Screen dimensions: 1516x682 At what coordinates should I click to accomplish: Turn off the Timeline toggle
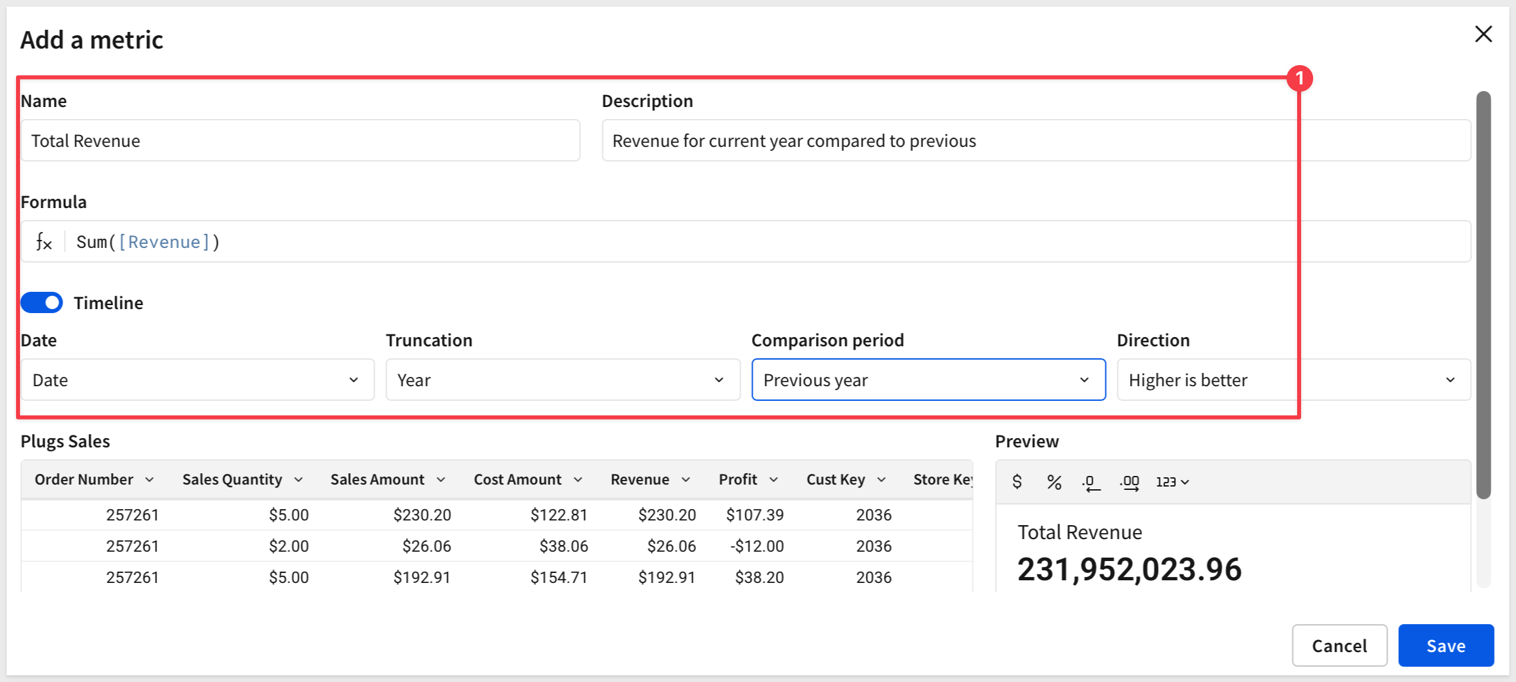(x=42, y=302)
